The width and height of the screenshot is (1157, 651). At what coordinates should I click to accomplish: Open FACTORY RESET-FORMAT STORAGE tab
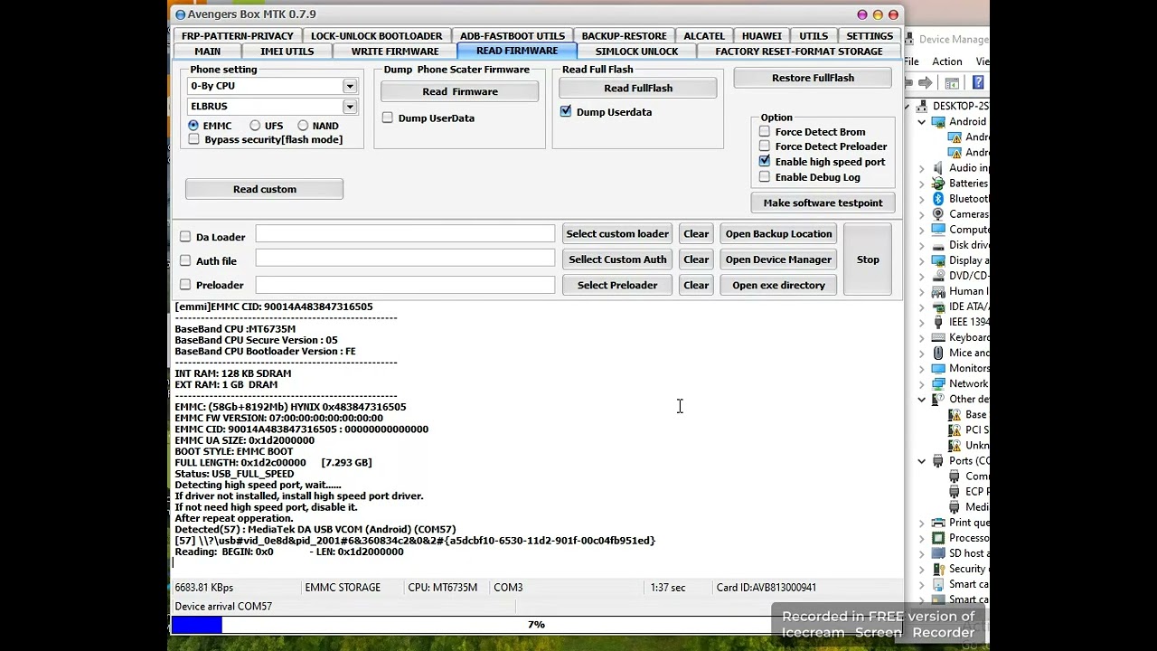pos(799,52)
